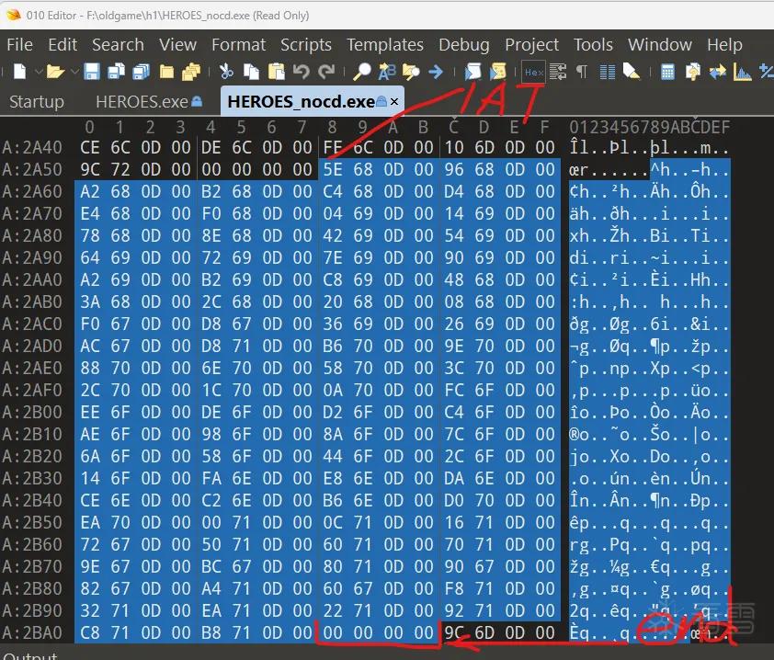Click the Save (floppy disk) icon
The width and height of the screenshot is (774, 660).
[x=92, y=72]
